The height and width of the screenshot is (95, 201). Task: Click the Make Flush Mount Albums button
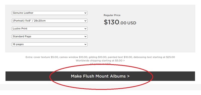(100, 76)
